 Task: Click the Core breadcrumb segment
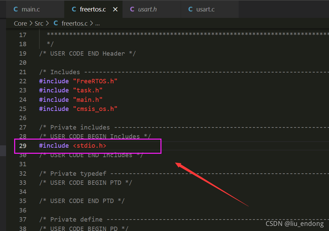20,23
